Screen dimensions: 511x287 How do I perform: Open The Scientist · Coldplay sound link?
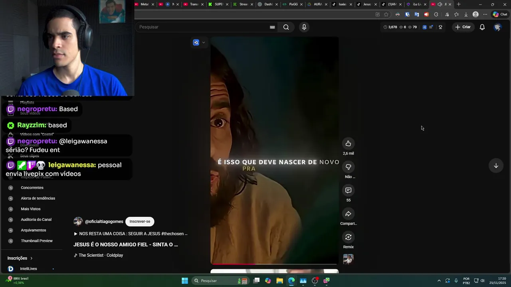click(98, 256)
